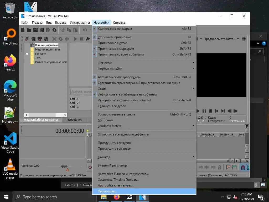Open project Properties gear icon
269x202 pixels.
(x=54, y=30)
